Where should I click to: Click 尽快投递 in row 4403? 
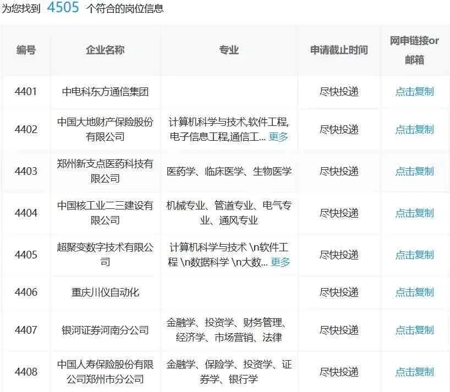[x=339, y=172]
